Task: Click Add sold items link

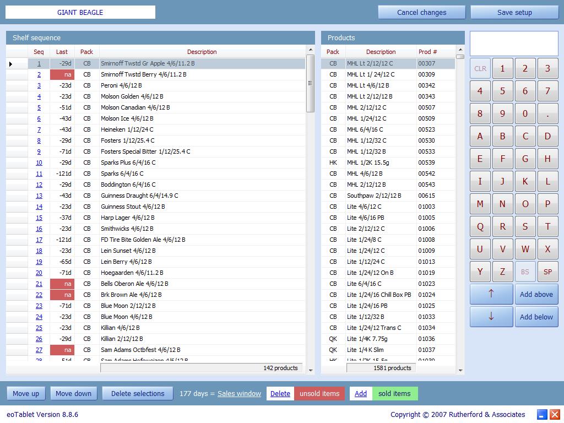Action: (361, 393)
